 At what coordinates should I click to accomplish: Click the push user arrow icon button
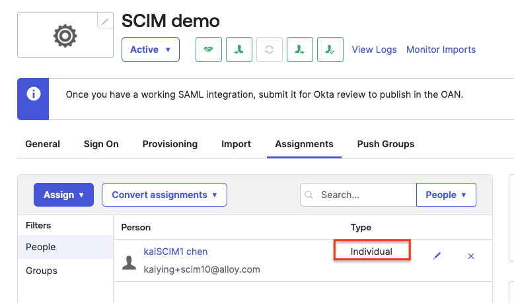[x=300, y=50]
